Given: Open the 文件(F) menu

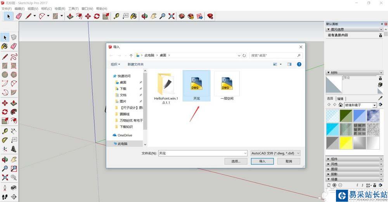Looking at the screenshot, I should (x=7, y=9).
